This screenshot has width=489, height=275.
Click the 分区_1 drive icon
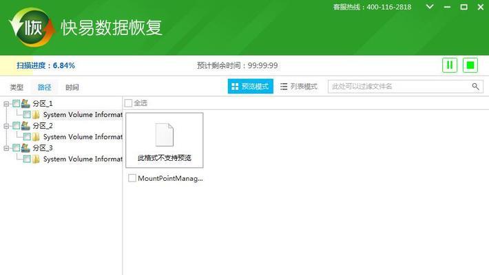pos(25,103)
